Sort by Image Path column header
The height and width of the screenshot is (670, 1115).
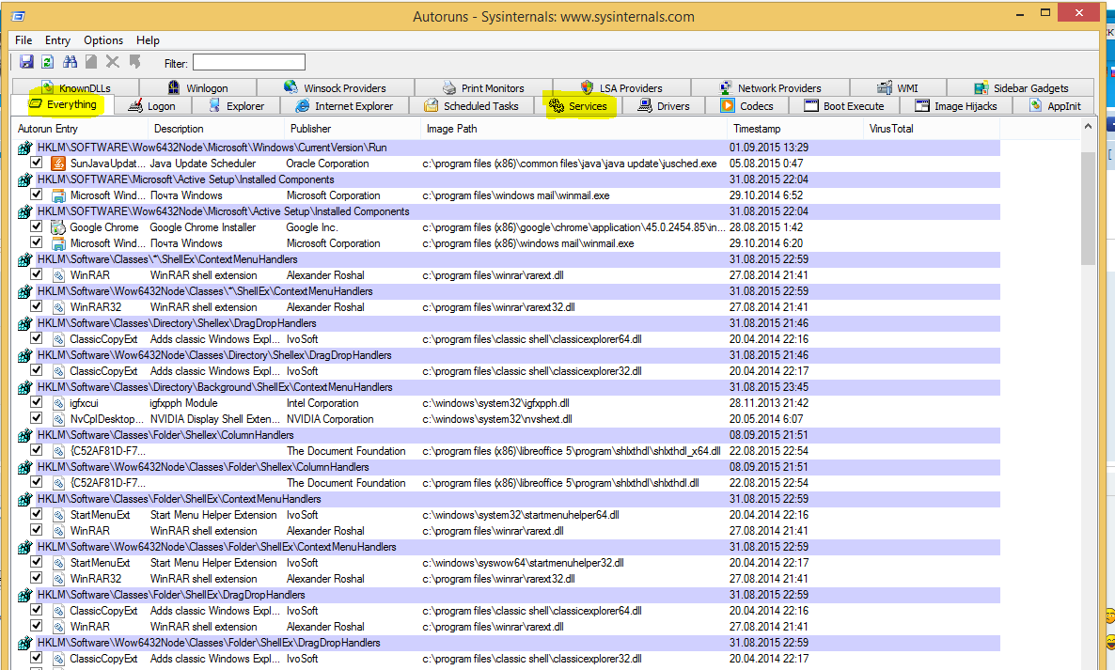click(574, 129)
